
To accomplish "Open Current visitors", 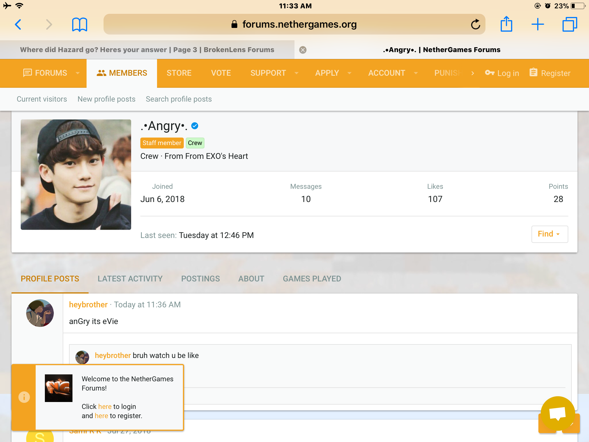I will point(42,99).
